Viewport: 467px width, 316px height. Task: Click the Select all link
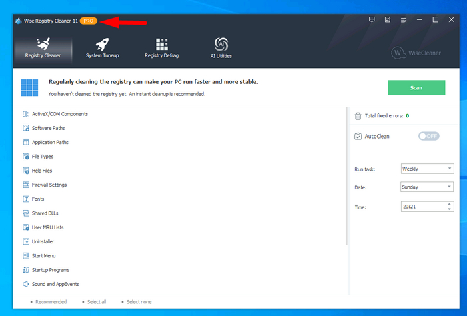[96, 302]
